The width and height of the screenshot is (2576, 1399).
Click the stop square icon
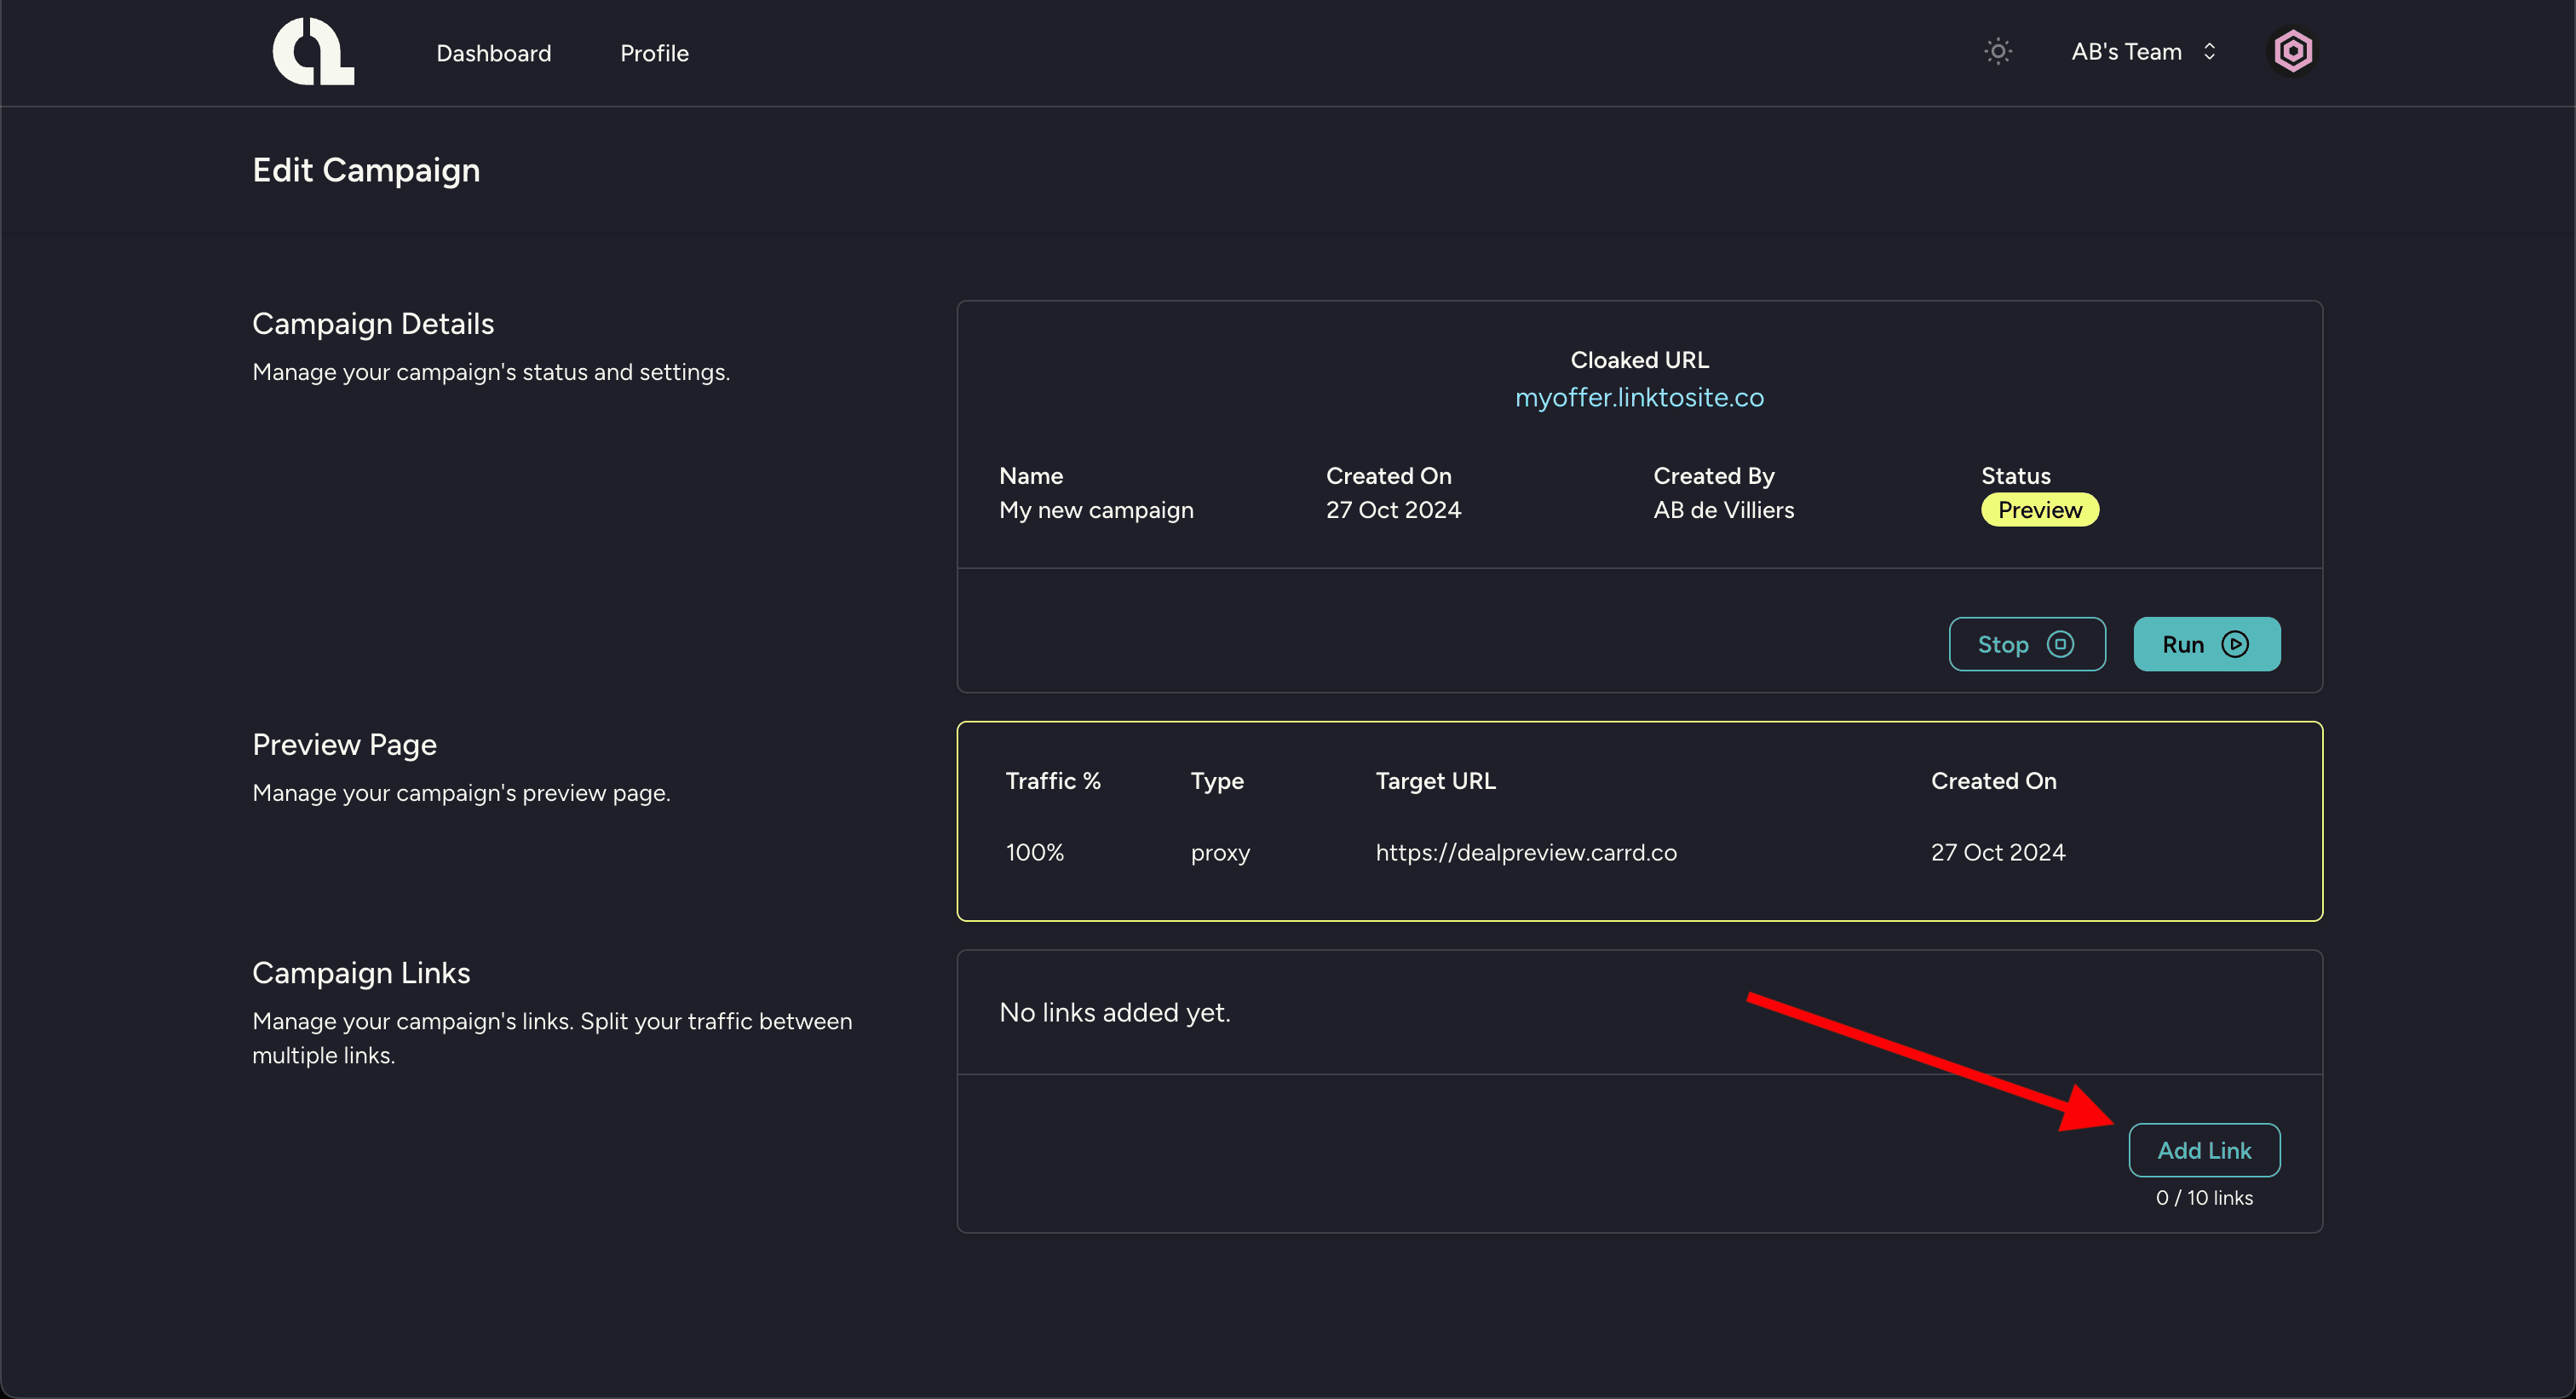2060,644
